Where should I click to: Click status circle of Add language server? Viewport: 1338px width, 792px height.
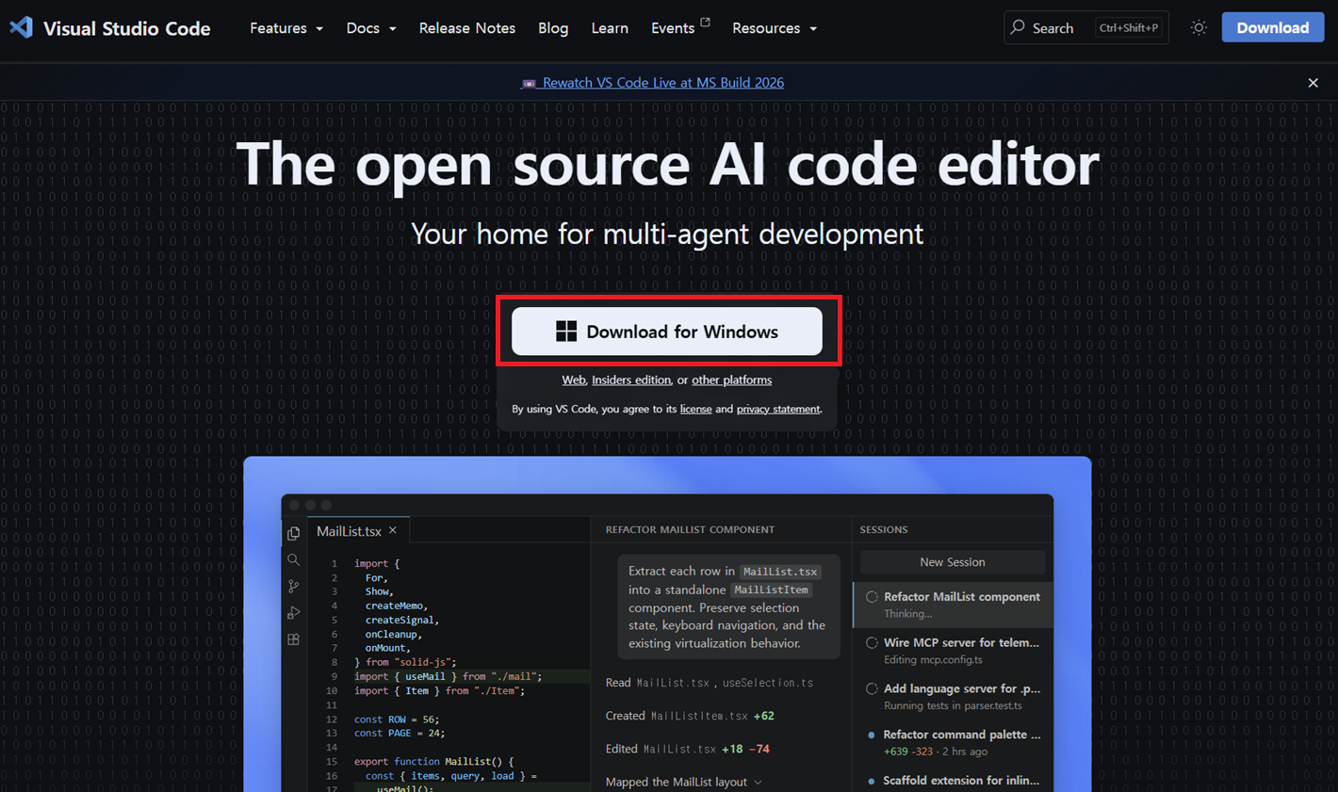pyautogui.click(x=872, y=689)
